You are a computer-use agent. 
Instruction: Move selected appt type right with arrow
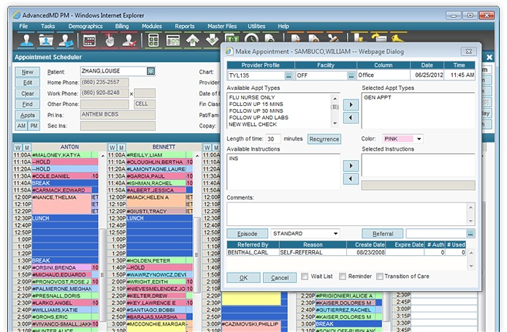[x=351, y=105]
